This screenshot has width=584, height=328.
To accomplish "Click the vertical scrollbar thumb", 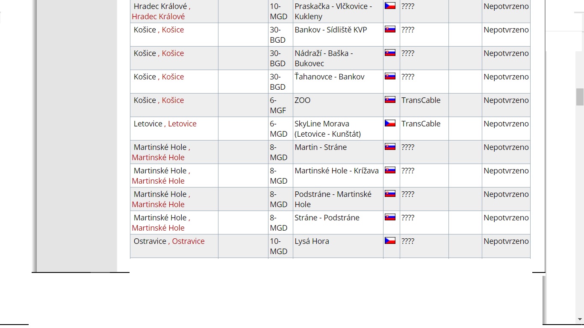I will click(580, 97).
